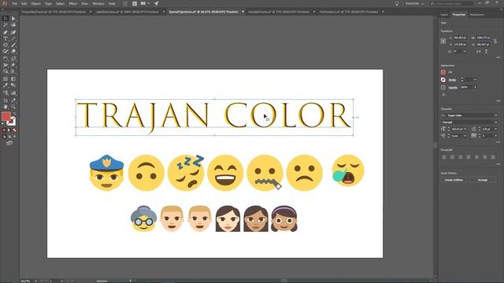Viewport: 504px width, 283px height.
Task: Select the Paintbrush tool
Action: click(13, 45)
